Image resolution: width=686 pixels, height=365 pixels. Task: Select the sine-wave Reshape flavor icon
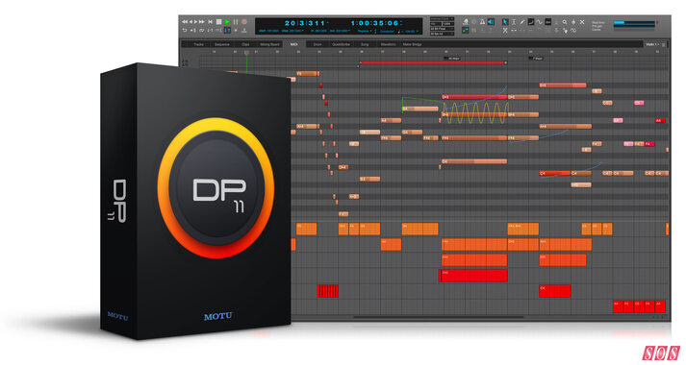(540, 22)
